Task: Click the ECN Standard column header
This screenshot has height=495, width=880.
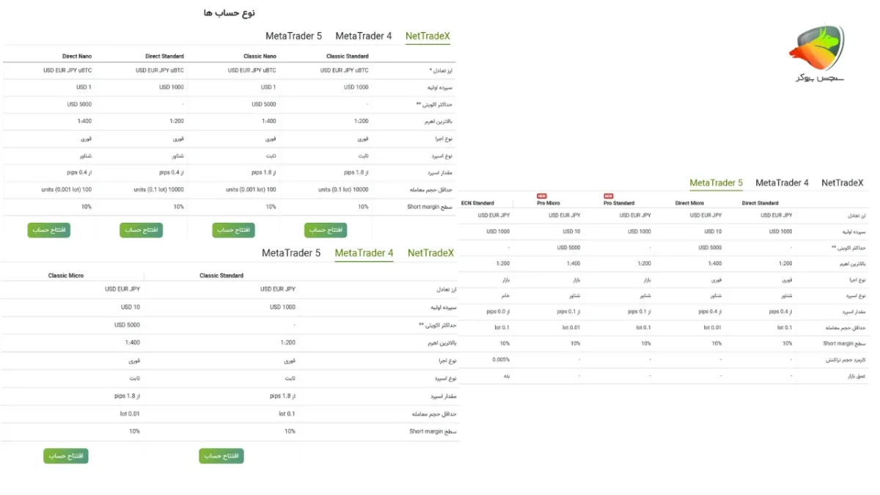Action: [477, 203]
